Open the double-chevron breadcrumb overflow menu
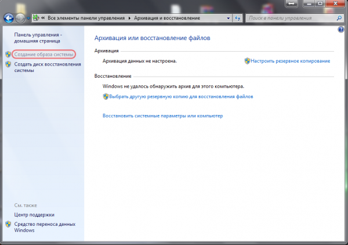Image resolution: width=348 pixels, height=245 pixels. pyautogui.click(x=43, y=18)
